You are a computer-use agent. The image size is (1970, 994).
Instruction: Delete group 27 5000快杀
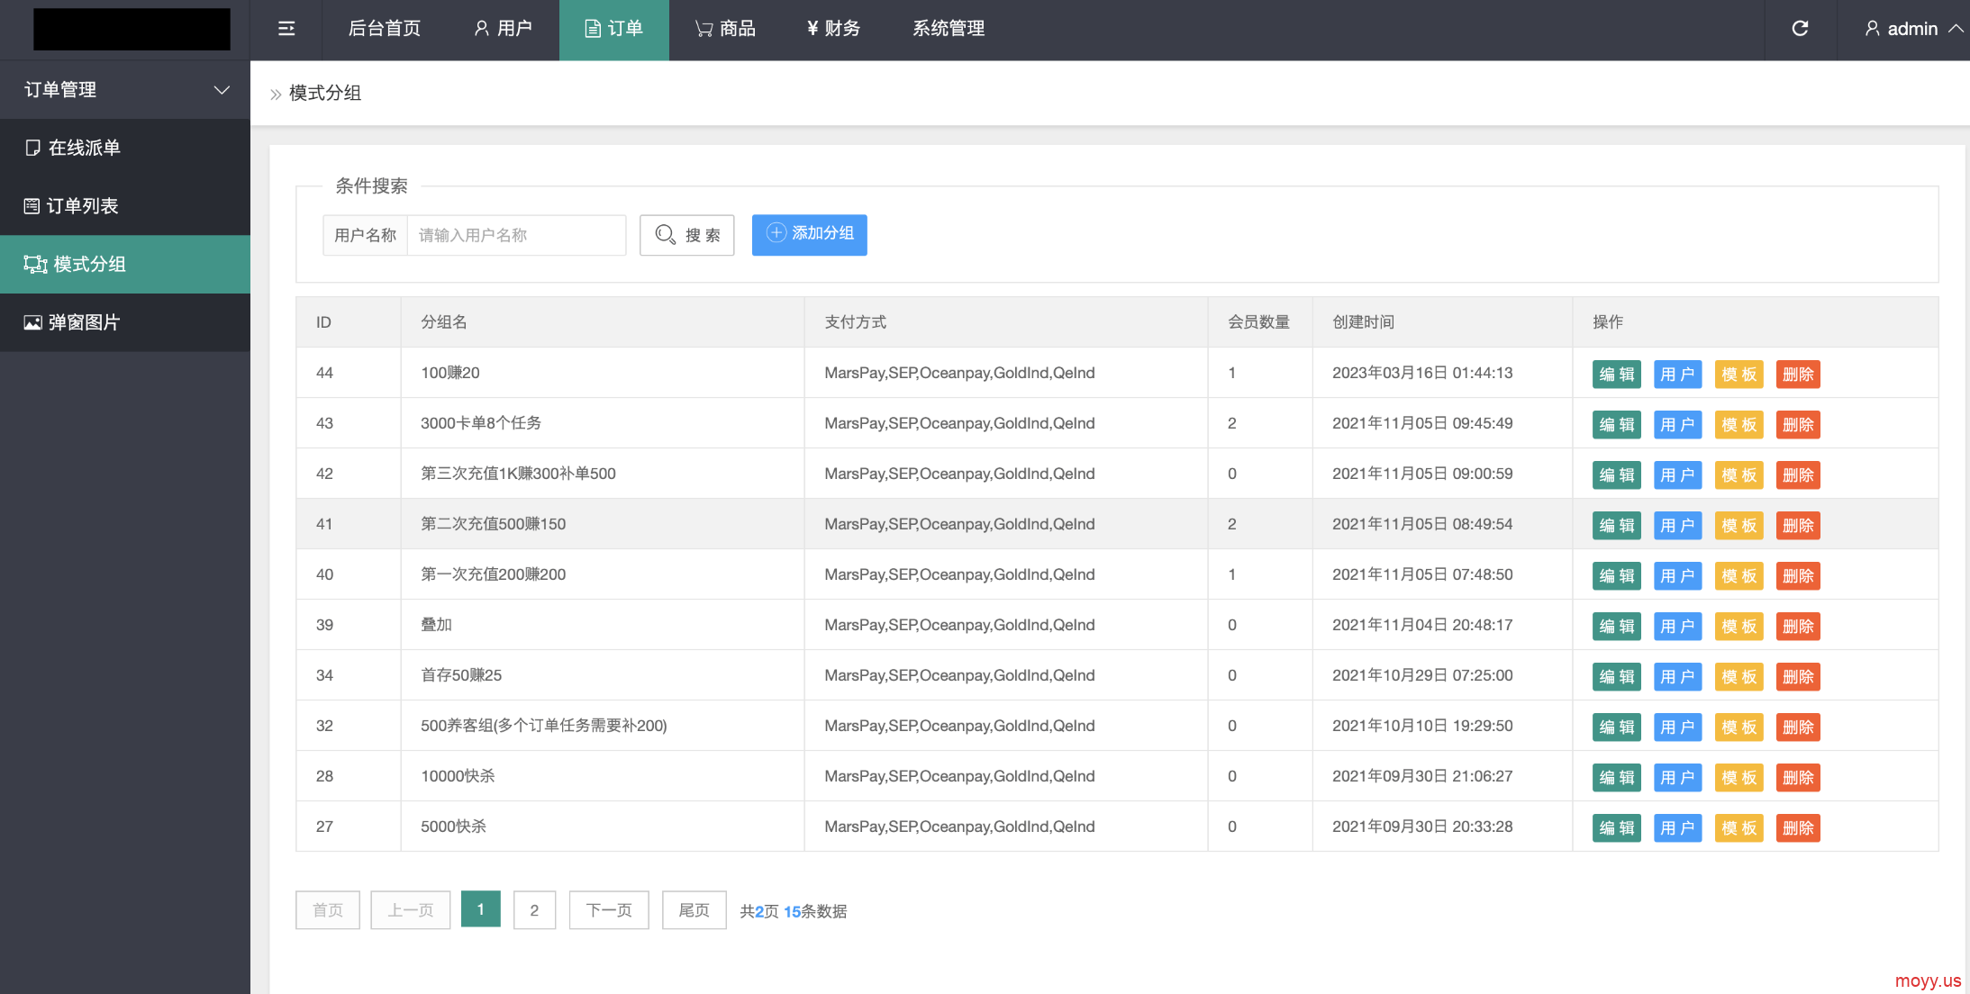(x=1798, y=828)
